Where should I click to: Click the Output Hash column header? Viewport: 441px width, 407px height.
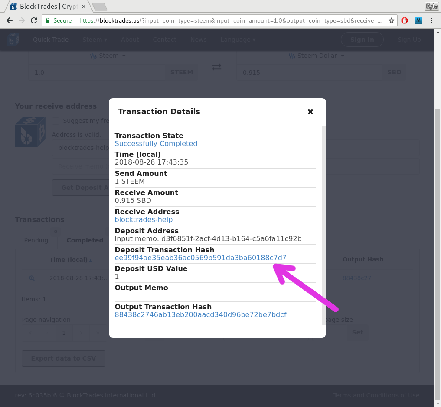(363, 259)
